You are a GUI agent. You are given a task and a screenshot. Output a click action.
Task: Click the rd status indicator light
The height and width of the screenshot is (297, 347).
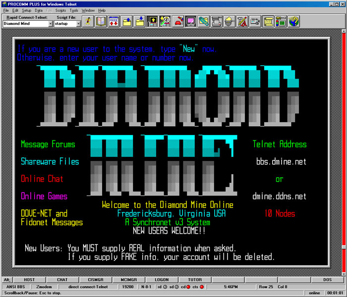tap(165, 287)
